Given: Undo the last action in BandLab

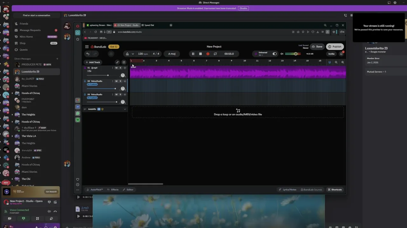Looking at the screenshot, I should (x=88, y=54).
